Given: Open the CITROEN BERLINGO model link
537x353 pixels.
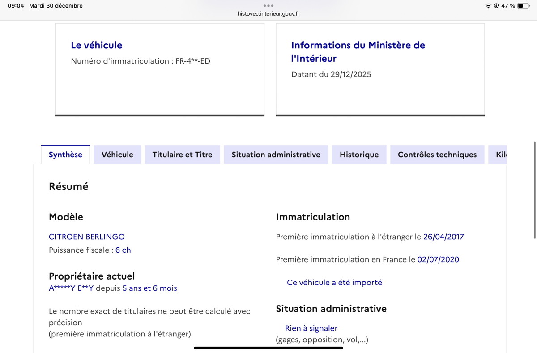Looking at the screenshot, I should 86,237.
